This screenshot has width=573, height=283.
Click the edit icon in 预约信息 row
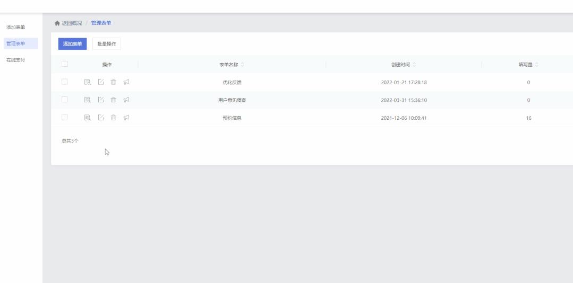101,118
